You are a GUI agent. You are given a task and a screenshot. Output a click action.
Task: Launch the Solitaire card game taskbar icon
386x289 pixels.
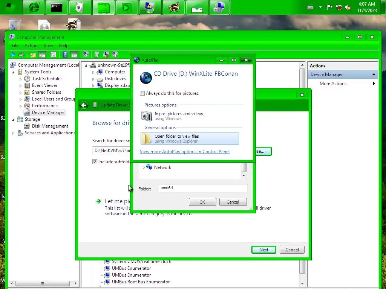(x=80, y=8)
